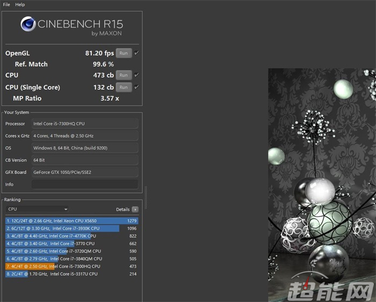Click the CB Version 64 Bit field
The image size is (376, 302).
coord(85,160)
